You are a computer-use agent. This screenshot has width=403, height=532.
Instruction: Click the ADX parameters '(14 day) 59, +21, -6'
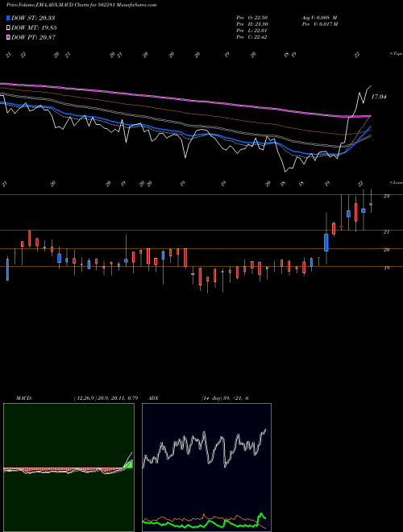pyautogui.click(x=225, y=398)
